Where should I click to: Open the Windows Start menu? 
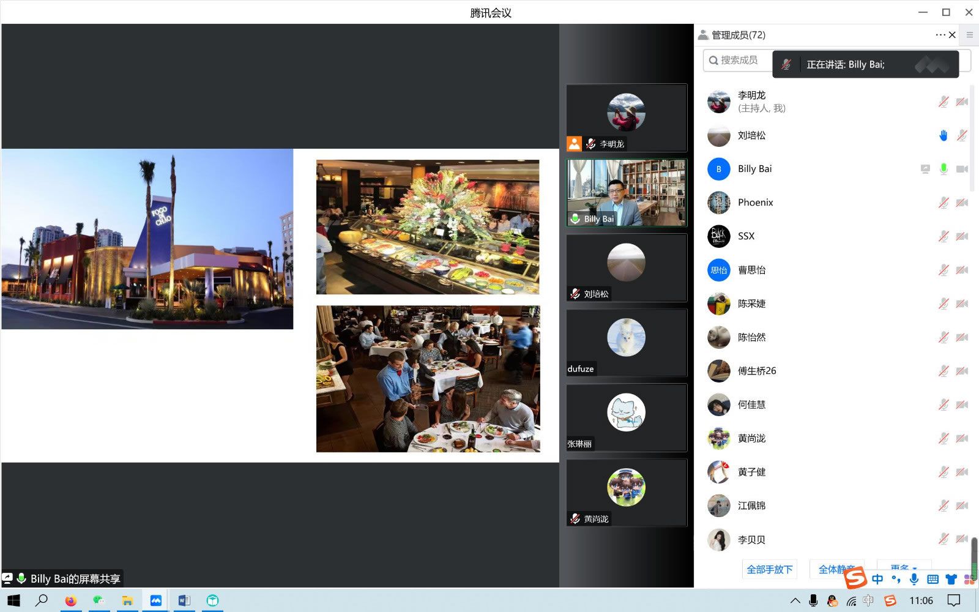point(13,600)
